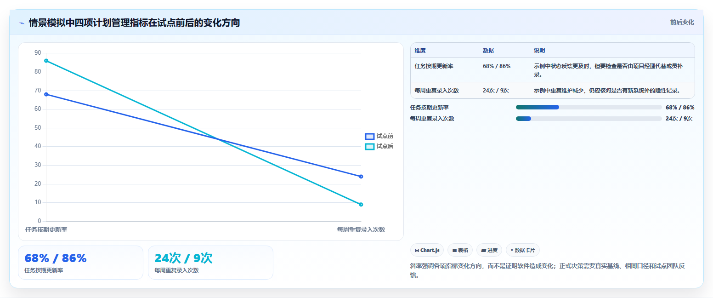Click x-axis label 任务按期更新率
Image resolution: width=713 pixels, height=298 pixels.
tap(46, 229)
